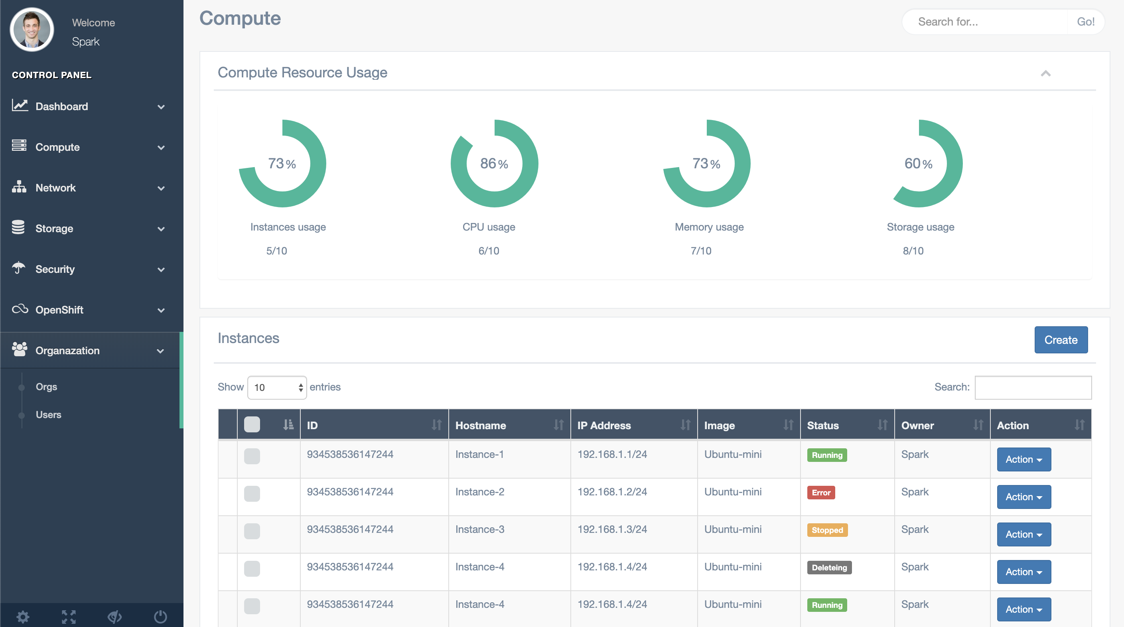Check the checkbox for Instance-3 row
The image size is (1124, 627).
pos(252,531)
